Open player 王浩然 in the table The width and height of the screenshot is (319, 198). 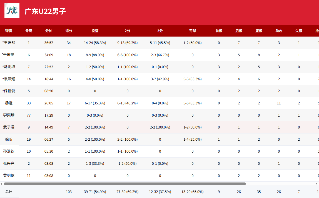(x=9, y=43)
